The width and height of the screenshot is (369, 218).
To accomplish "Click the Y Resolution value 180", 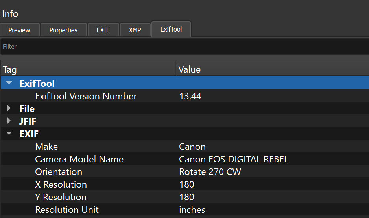I will point(186,197).
